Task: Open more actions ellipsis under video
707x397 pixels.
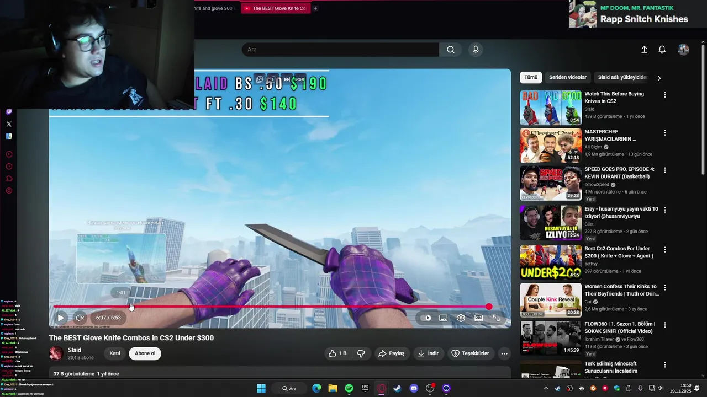Action: click(x=504, y=353)
